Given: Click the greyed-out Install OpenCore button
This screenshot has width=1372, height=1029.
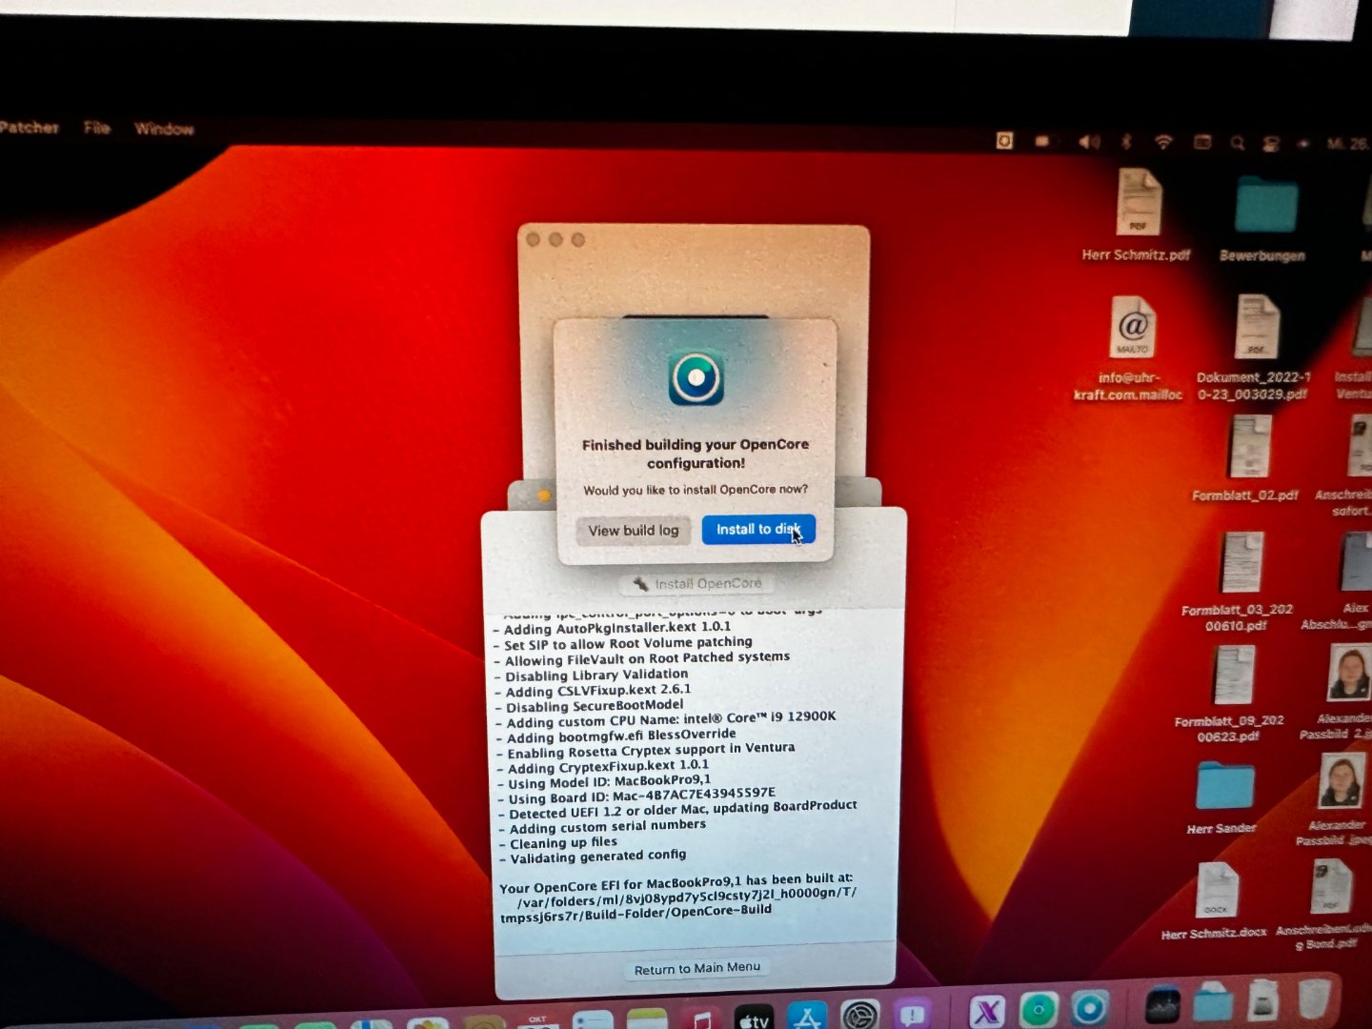Looking at the screenshot, I should pos(697,583).
